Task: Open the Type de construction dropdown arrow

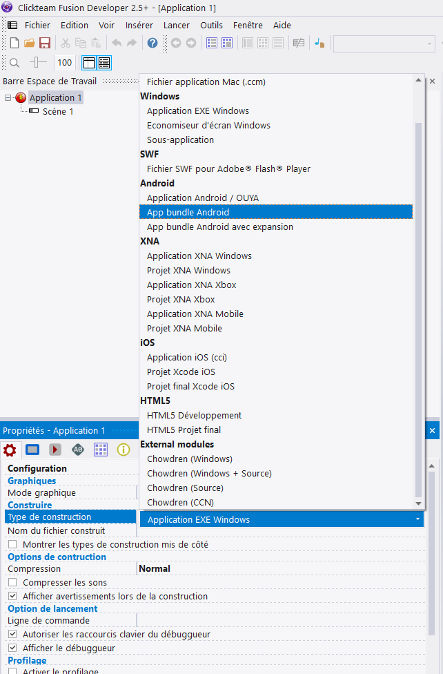Action: tap(417, 519)
